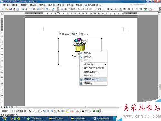161x121 pixels.
Task: Expand the underline style dropdown arrow
Action: (118, 9)
